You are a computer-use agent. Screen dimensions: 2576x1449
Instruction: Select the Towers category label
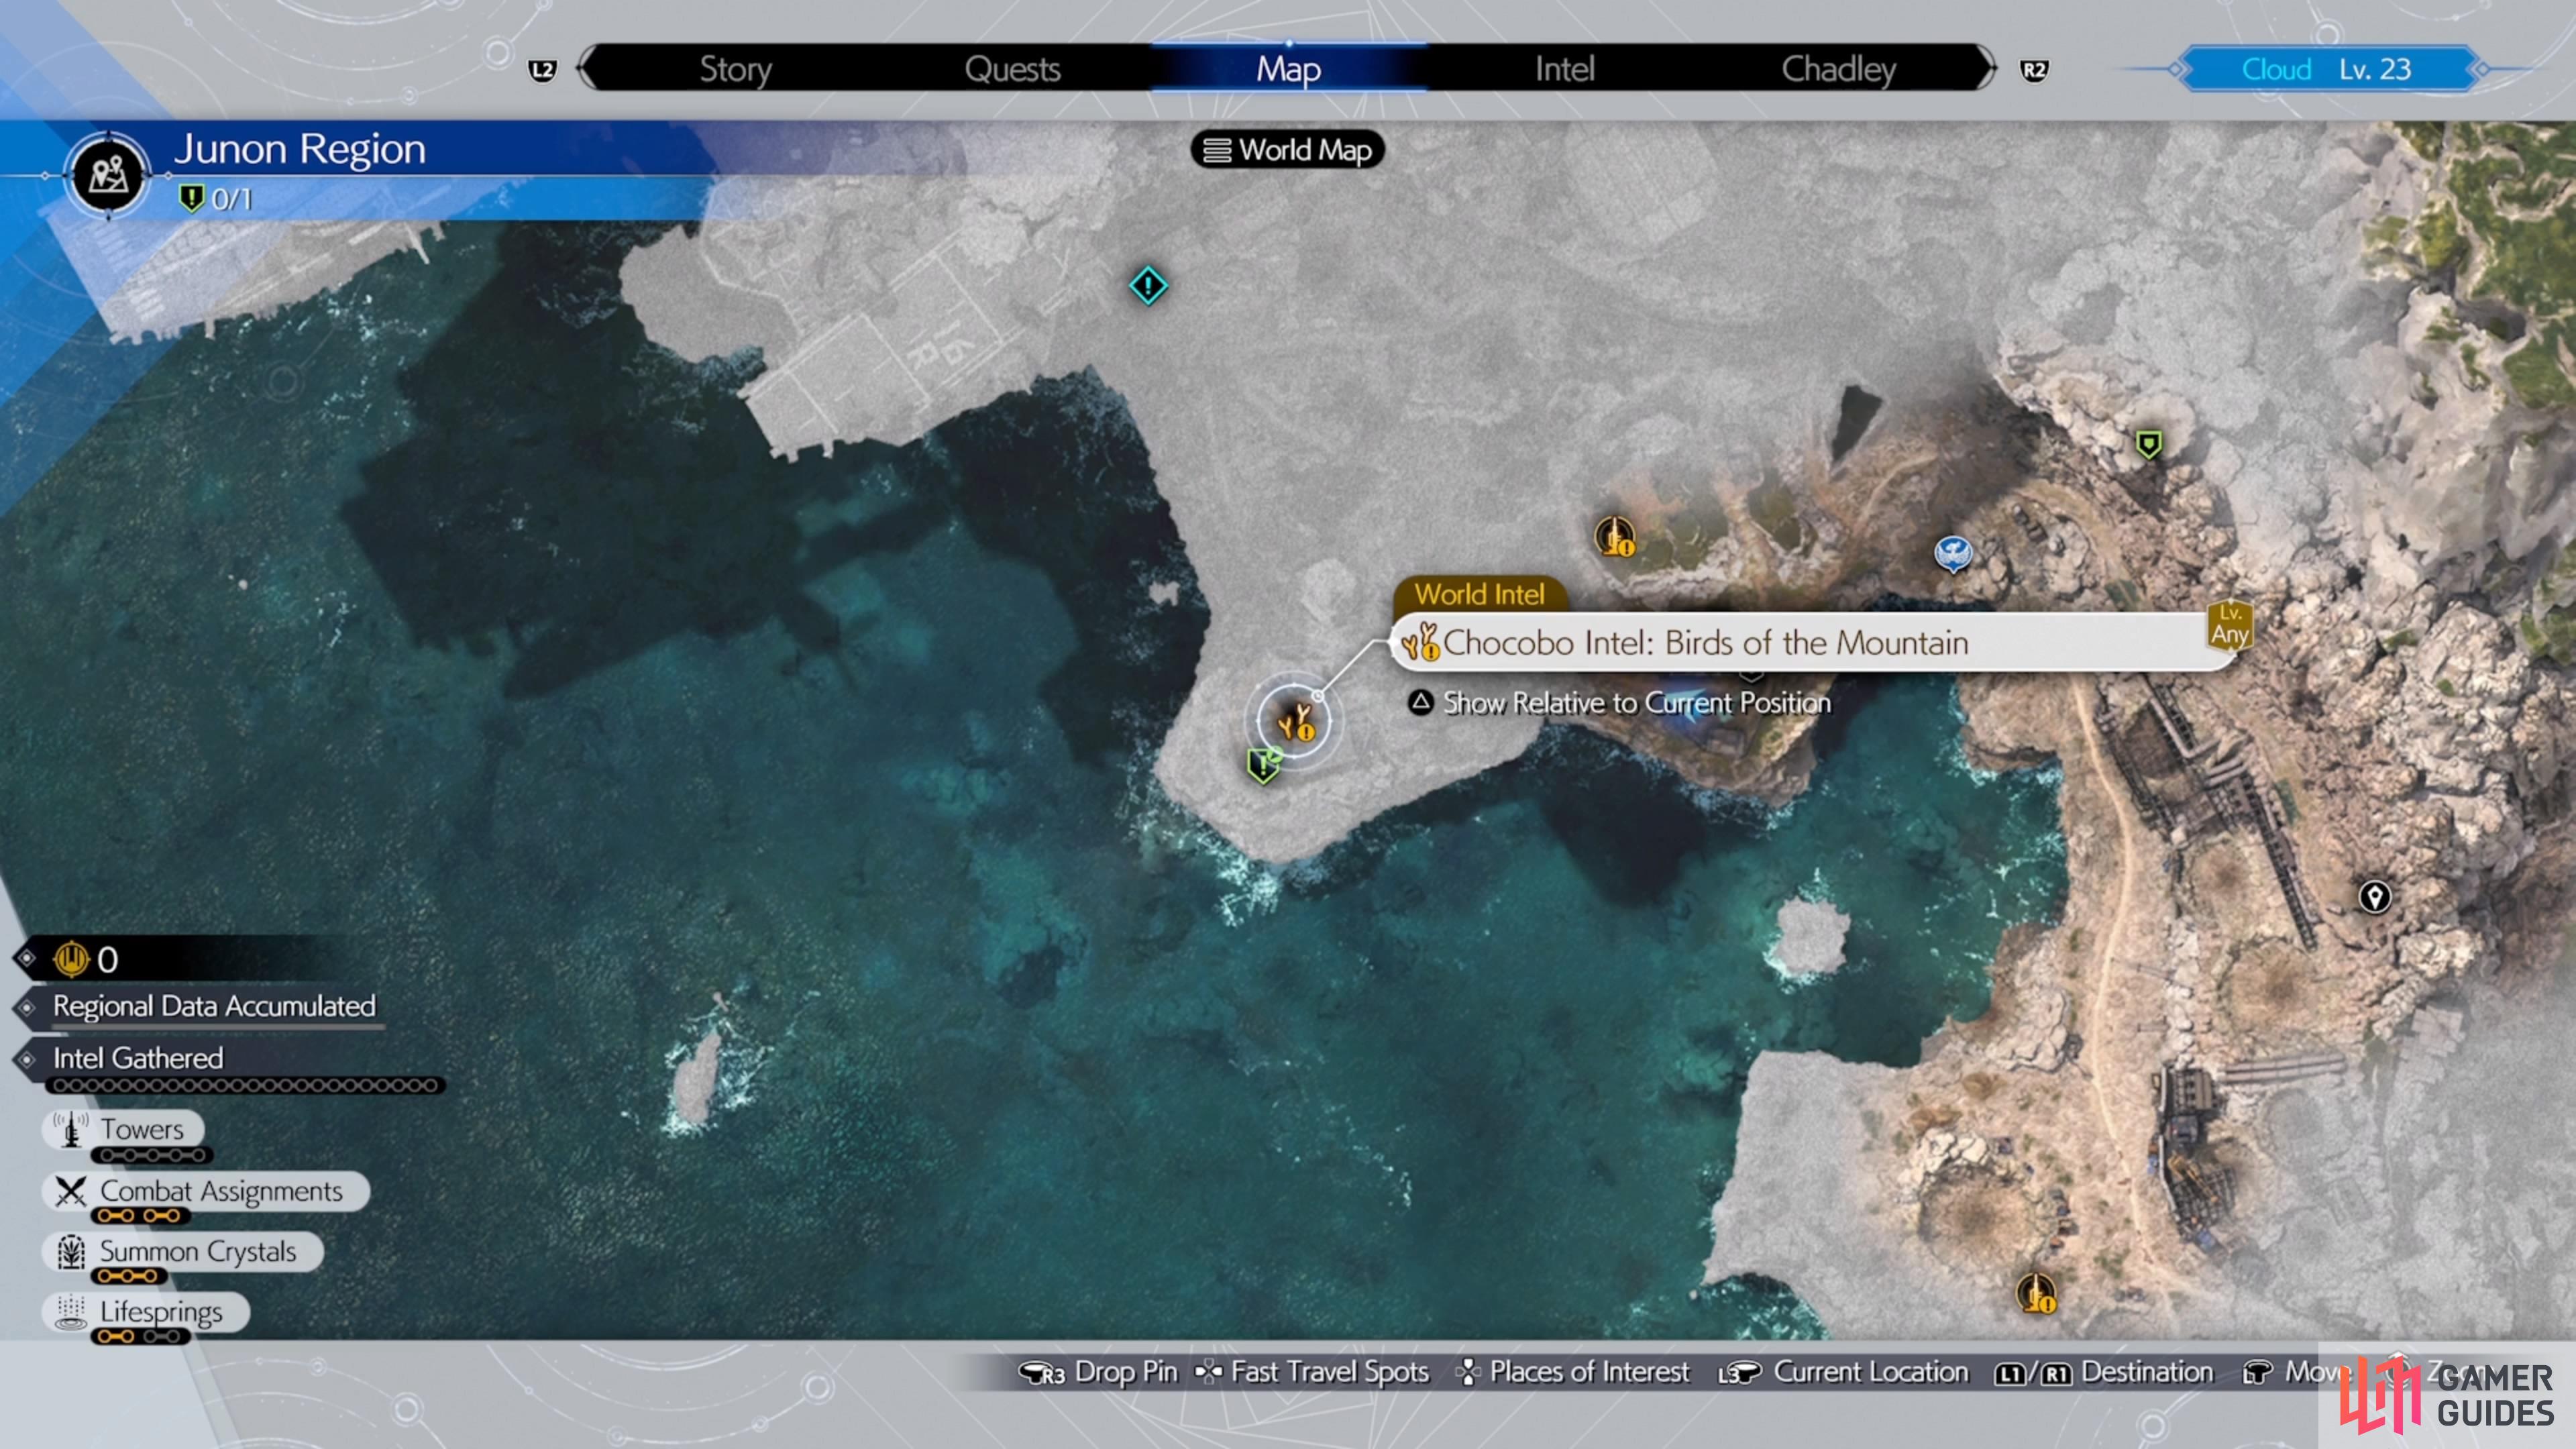pyautogui.click(x=142, y=1129)
